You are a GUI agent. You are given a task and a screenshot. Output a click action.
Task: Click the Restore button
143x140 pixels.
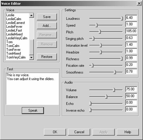(47, 57)
